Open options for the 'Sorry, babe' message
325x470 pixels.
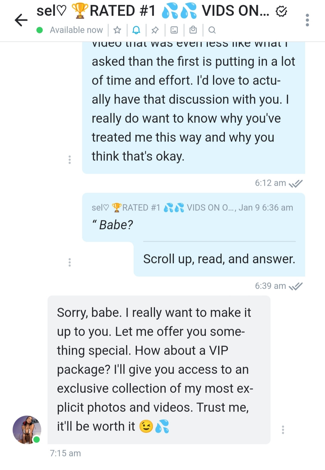283,430
